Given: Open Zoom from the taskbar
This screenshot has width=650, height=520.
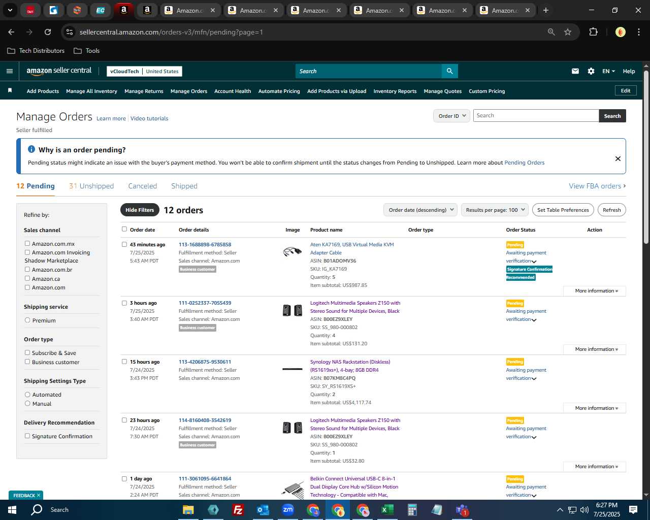Looking at the screenshot, I should click(288, 510).
